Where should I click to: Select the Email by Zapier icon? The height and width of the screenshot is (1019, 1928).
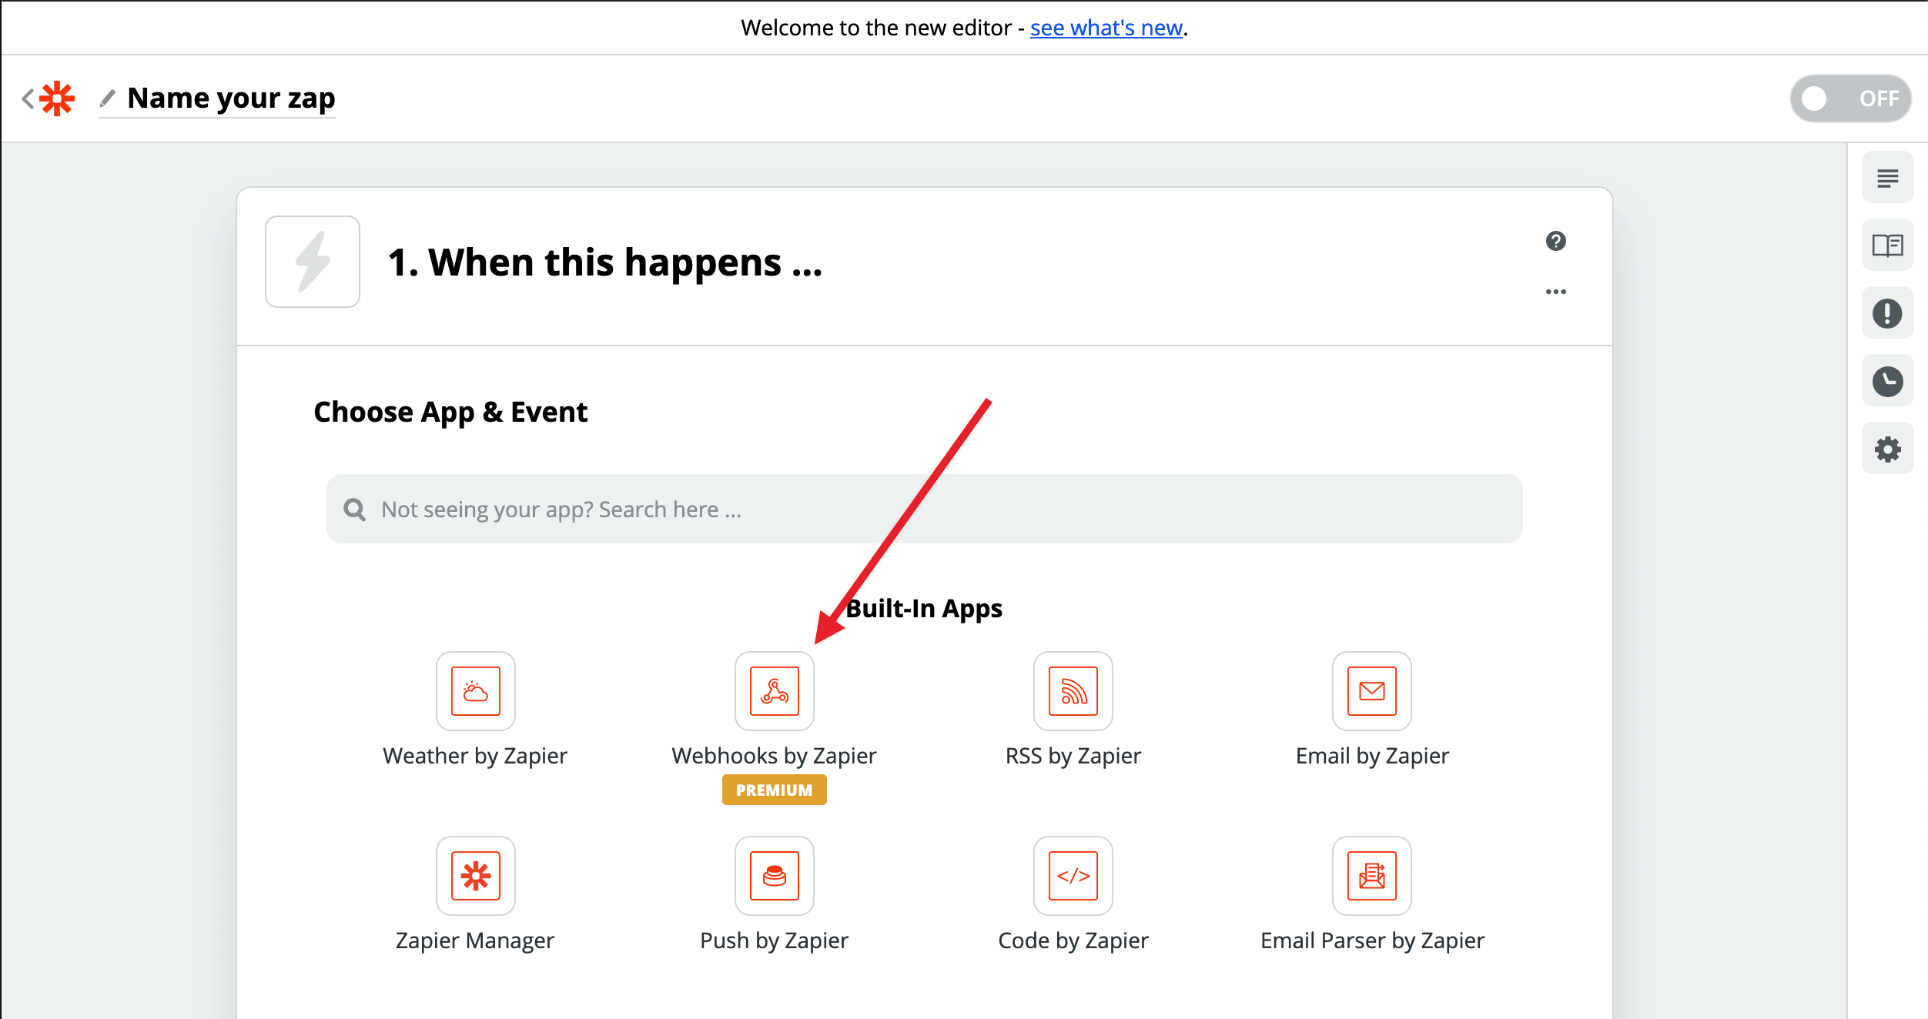point(1371,690)
